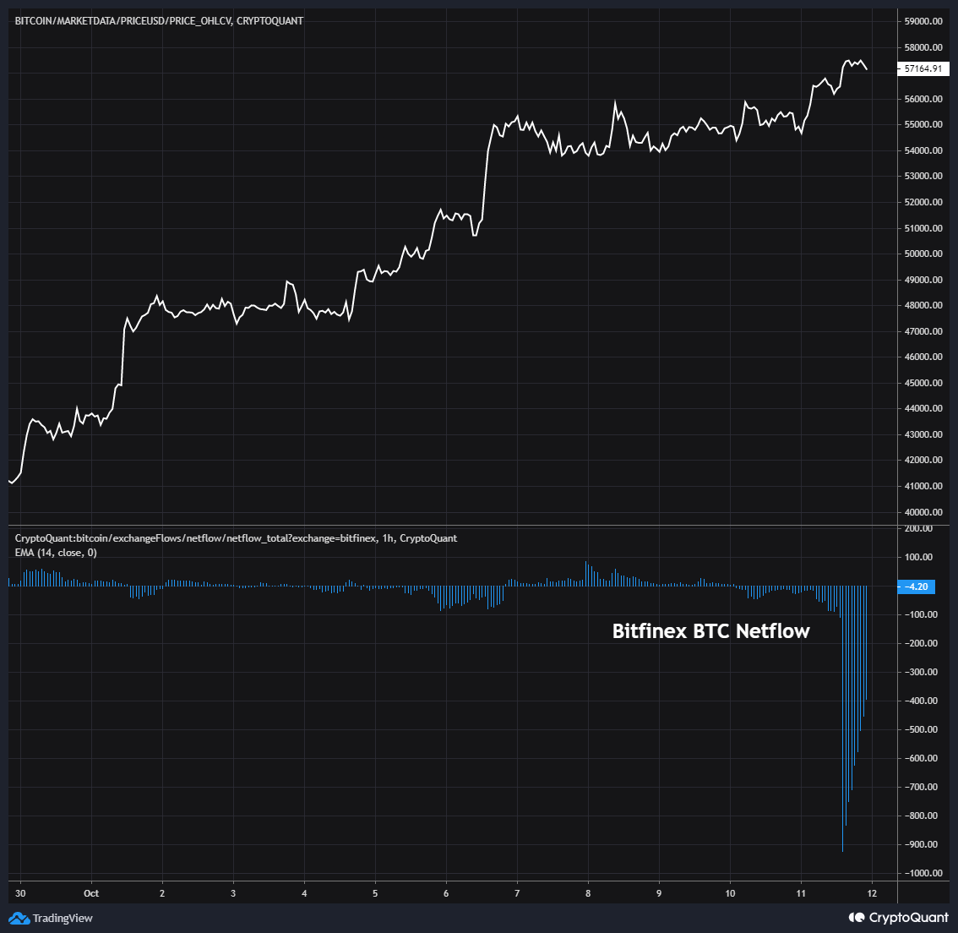Image resolution: width=958 pixels, height=933 pixels.
Task: Select the BITCOIN/MARKETDATA/PRICEUSD/PRICE_OHLCV legend title
Action: pyautogui.click(x=159, y=20)
